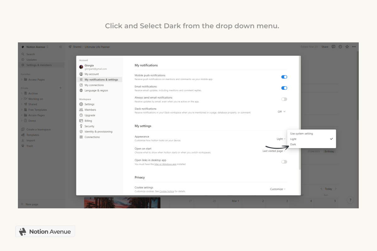Select Dark from the appearance menu

(293, 144)
